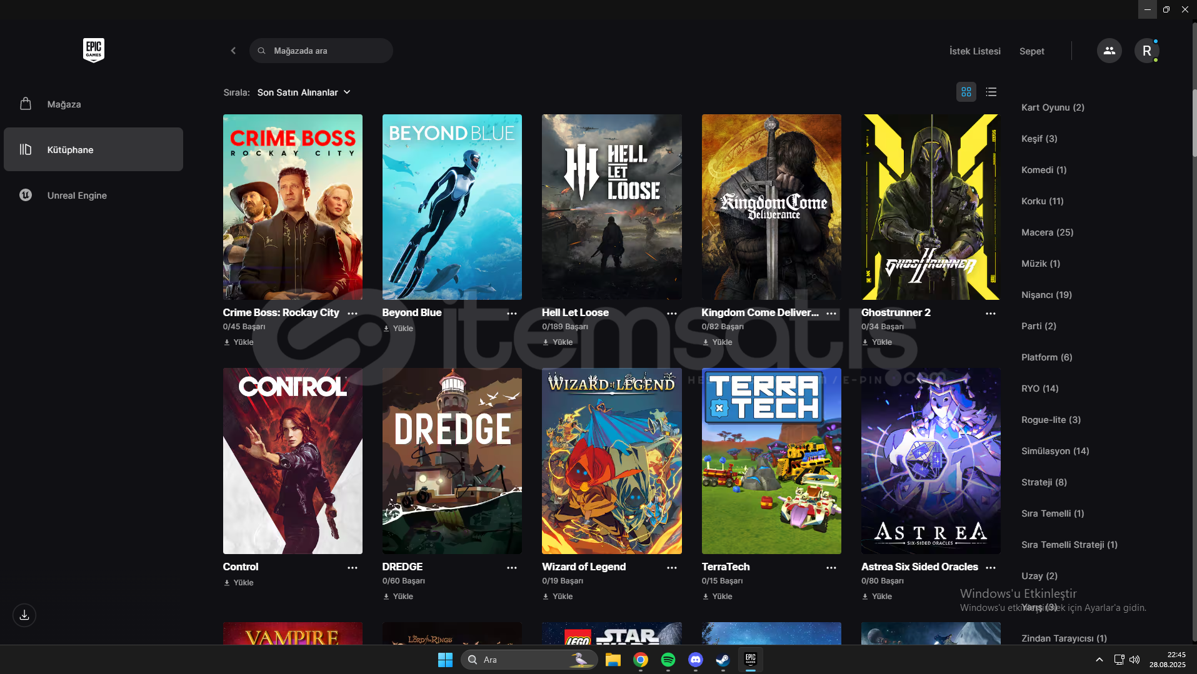Open Windows Start menu
The image size is (1197, 674).
click(445, 660)
